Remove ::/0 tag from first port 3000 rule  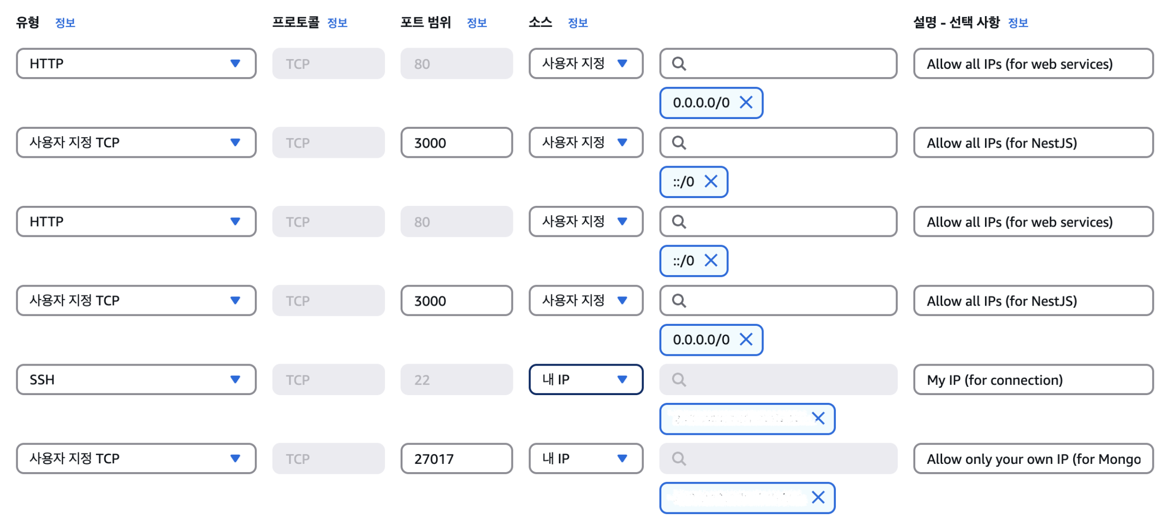(711, 181)
